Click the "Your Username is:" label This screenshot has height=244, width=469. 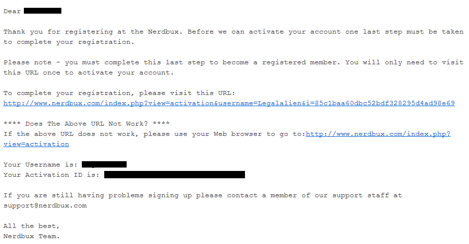click(x=40, y=165)
